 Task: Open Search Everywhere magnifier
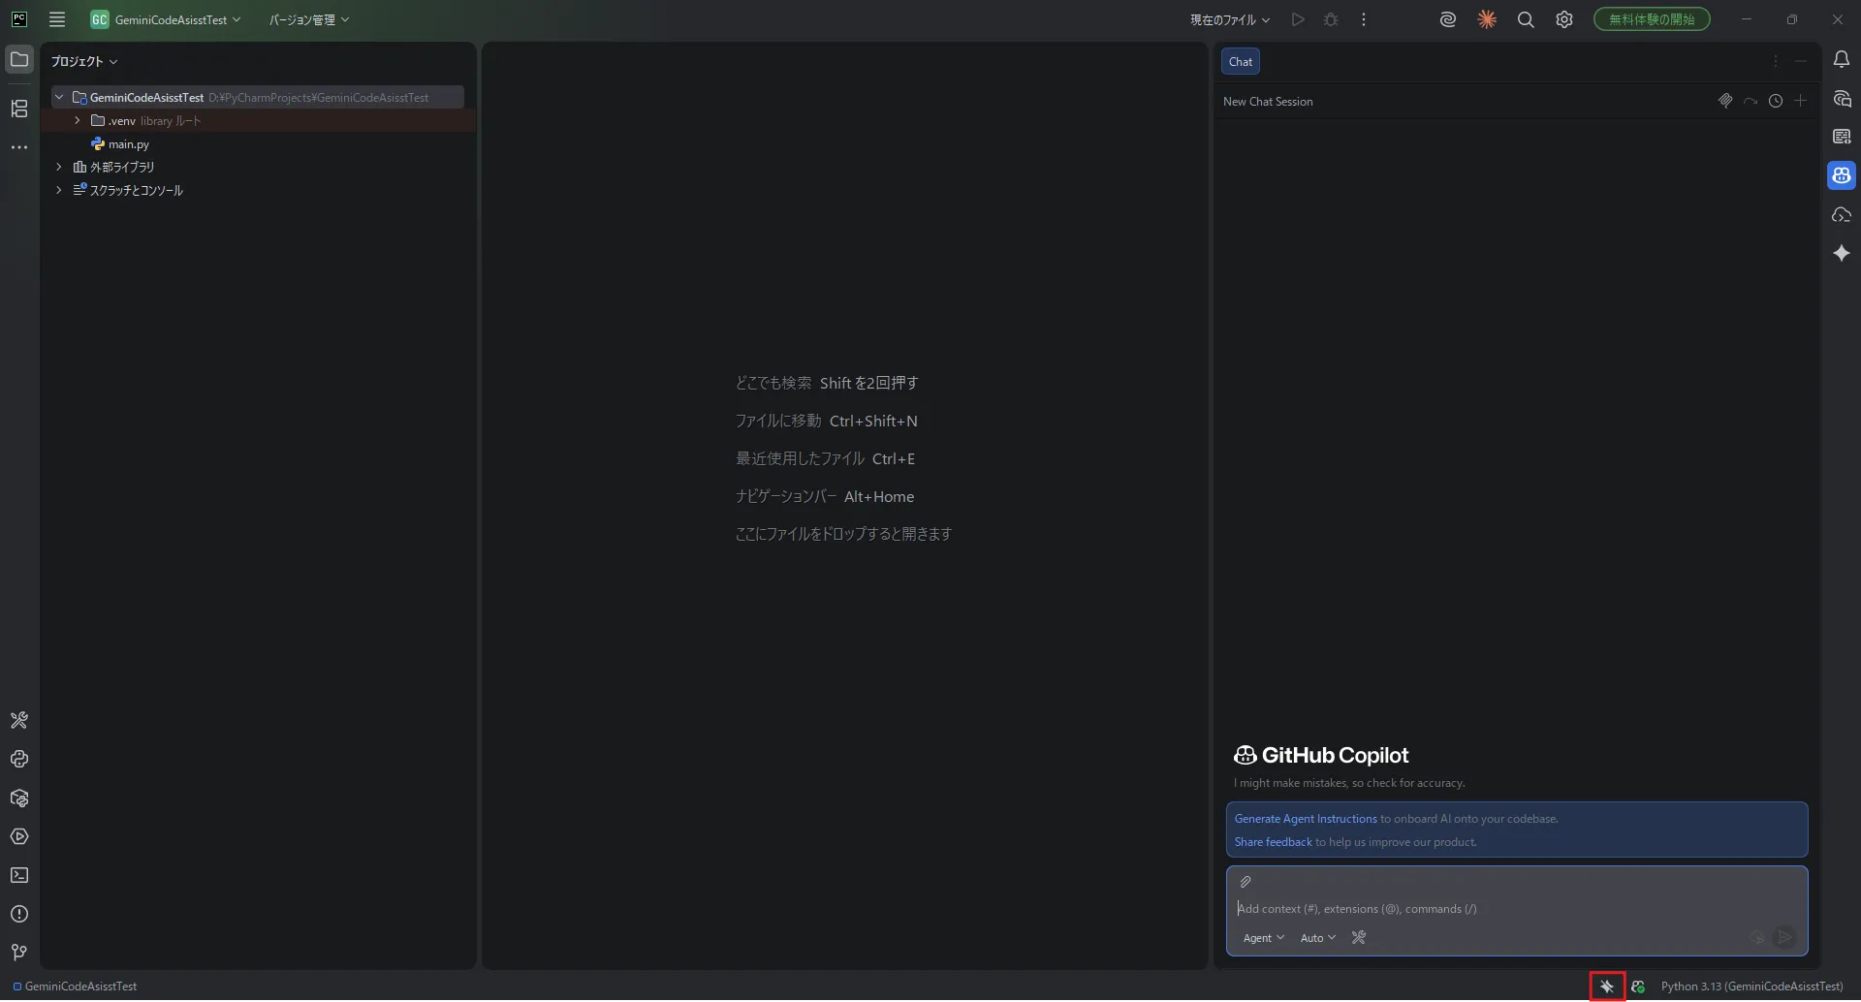tap(1526, 19)
